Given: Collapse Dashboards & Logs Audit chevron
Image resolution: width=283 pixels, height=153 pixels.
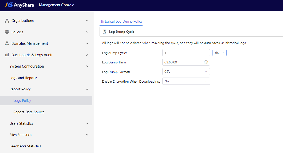Looking at the screenshot, I should (87, 55).
